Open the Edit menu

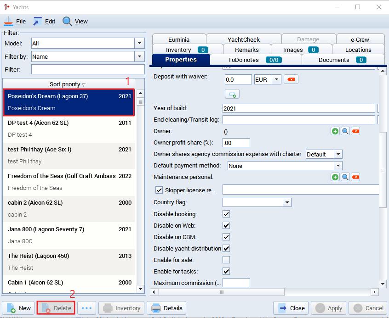[x=44, y=22]
